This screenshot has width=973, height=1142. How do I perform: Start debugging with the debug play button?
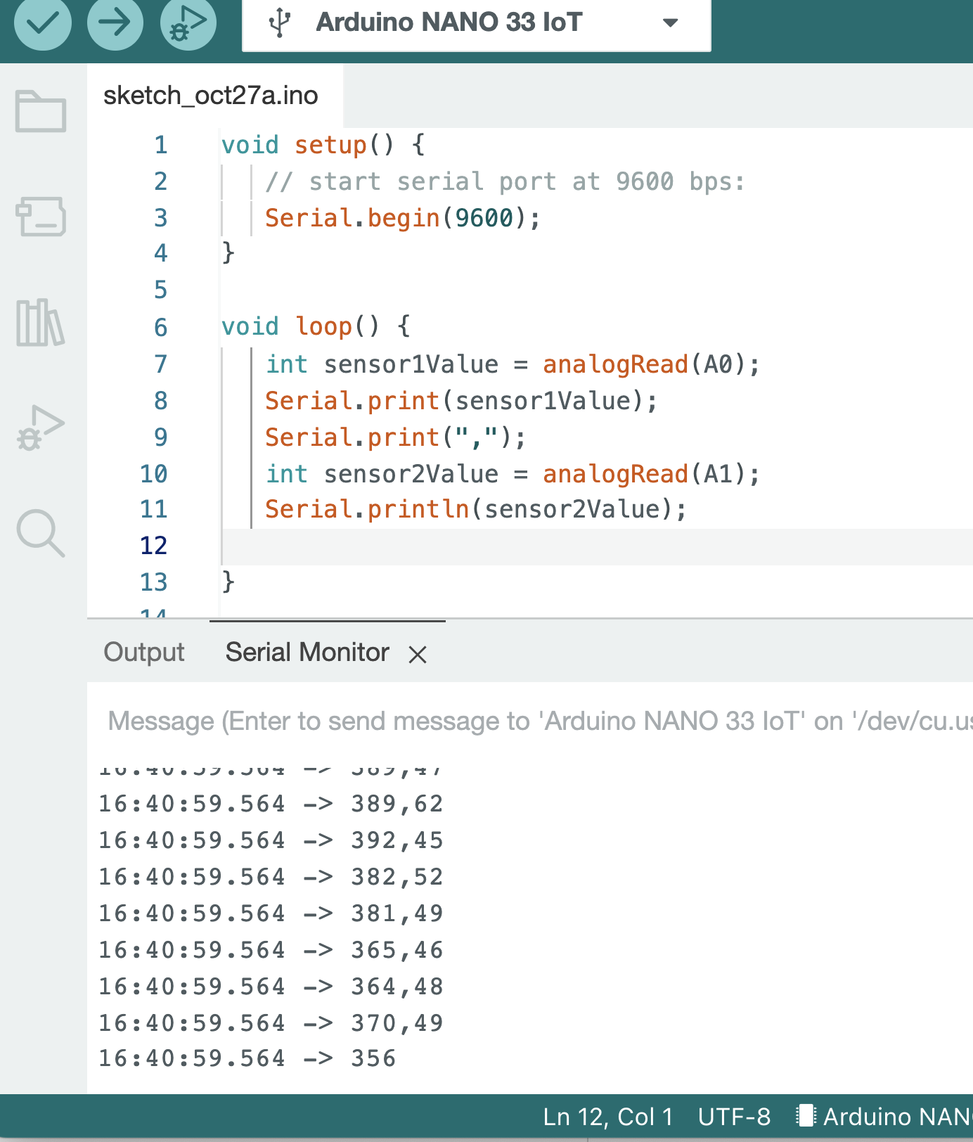point(188,23)
